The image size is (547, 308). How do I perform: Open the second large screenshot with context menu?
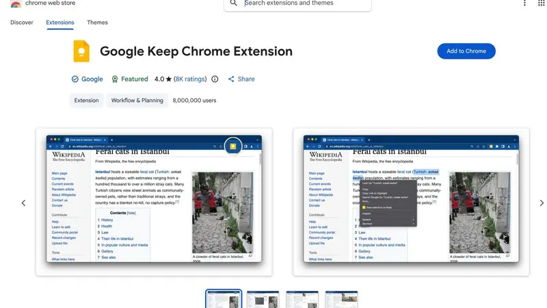411,202
